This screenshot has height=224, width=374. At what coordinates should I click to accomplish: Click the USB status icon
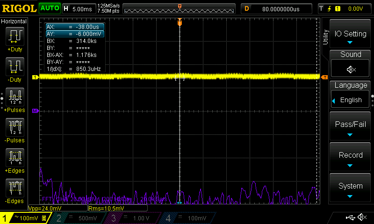[x=350, y=217]
